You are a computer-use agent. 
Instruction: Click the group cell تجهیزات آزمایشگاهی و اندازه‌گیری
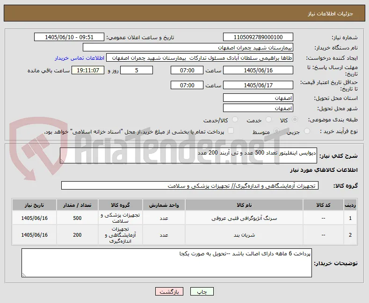(x=120, y=235)
